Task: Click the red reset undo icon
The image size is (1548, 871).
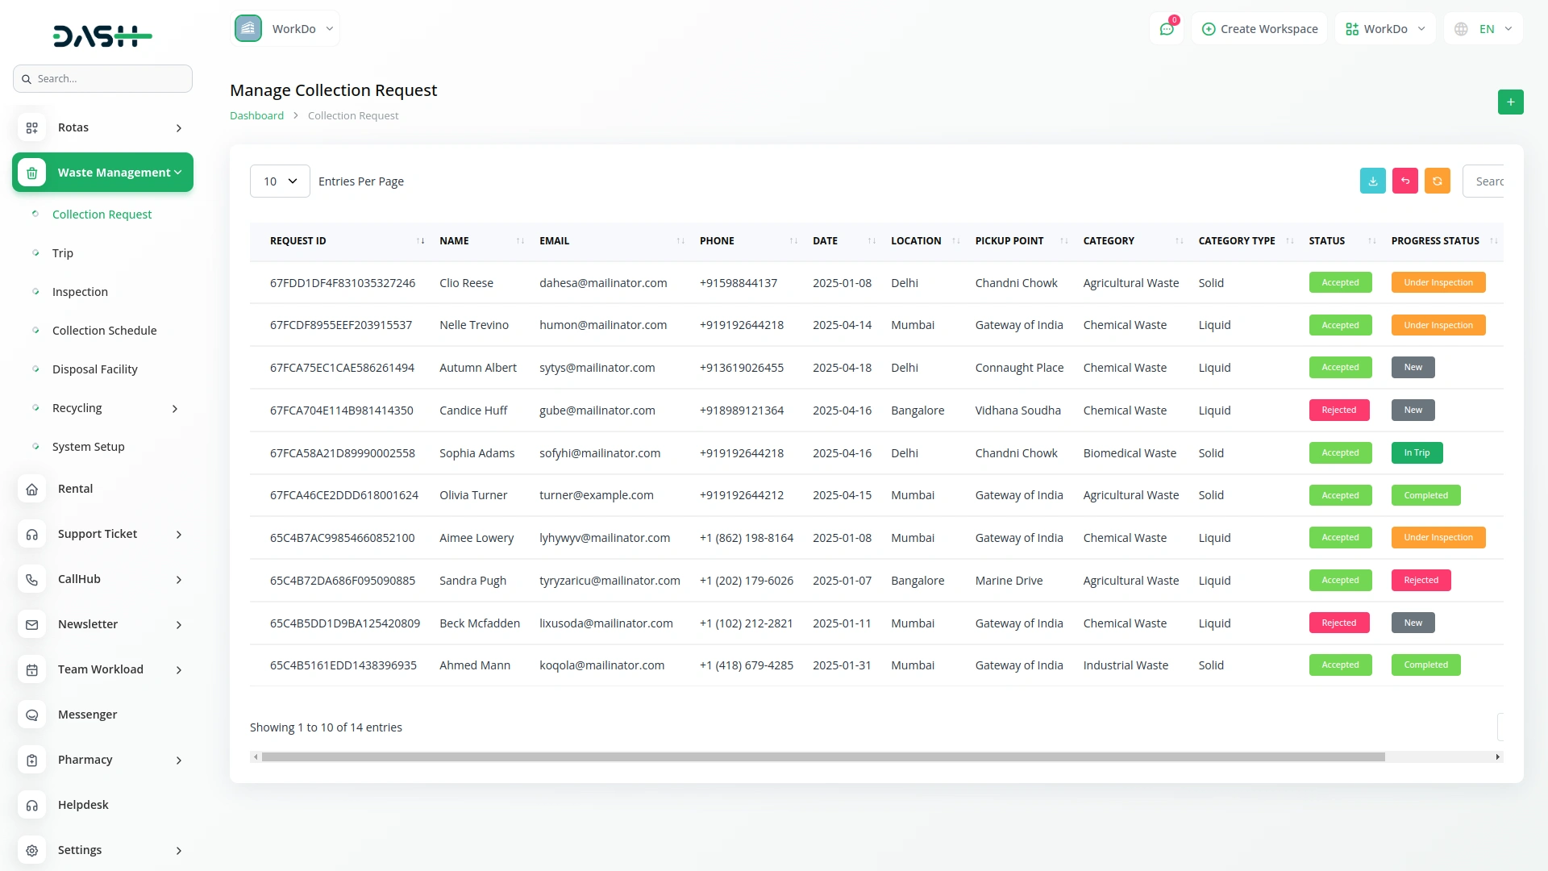Action: coord(1404,181)
